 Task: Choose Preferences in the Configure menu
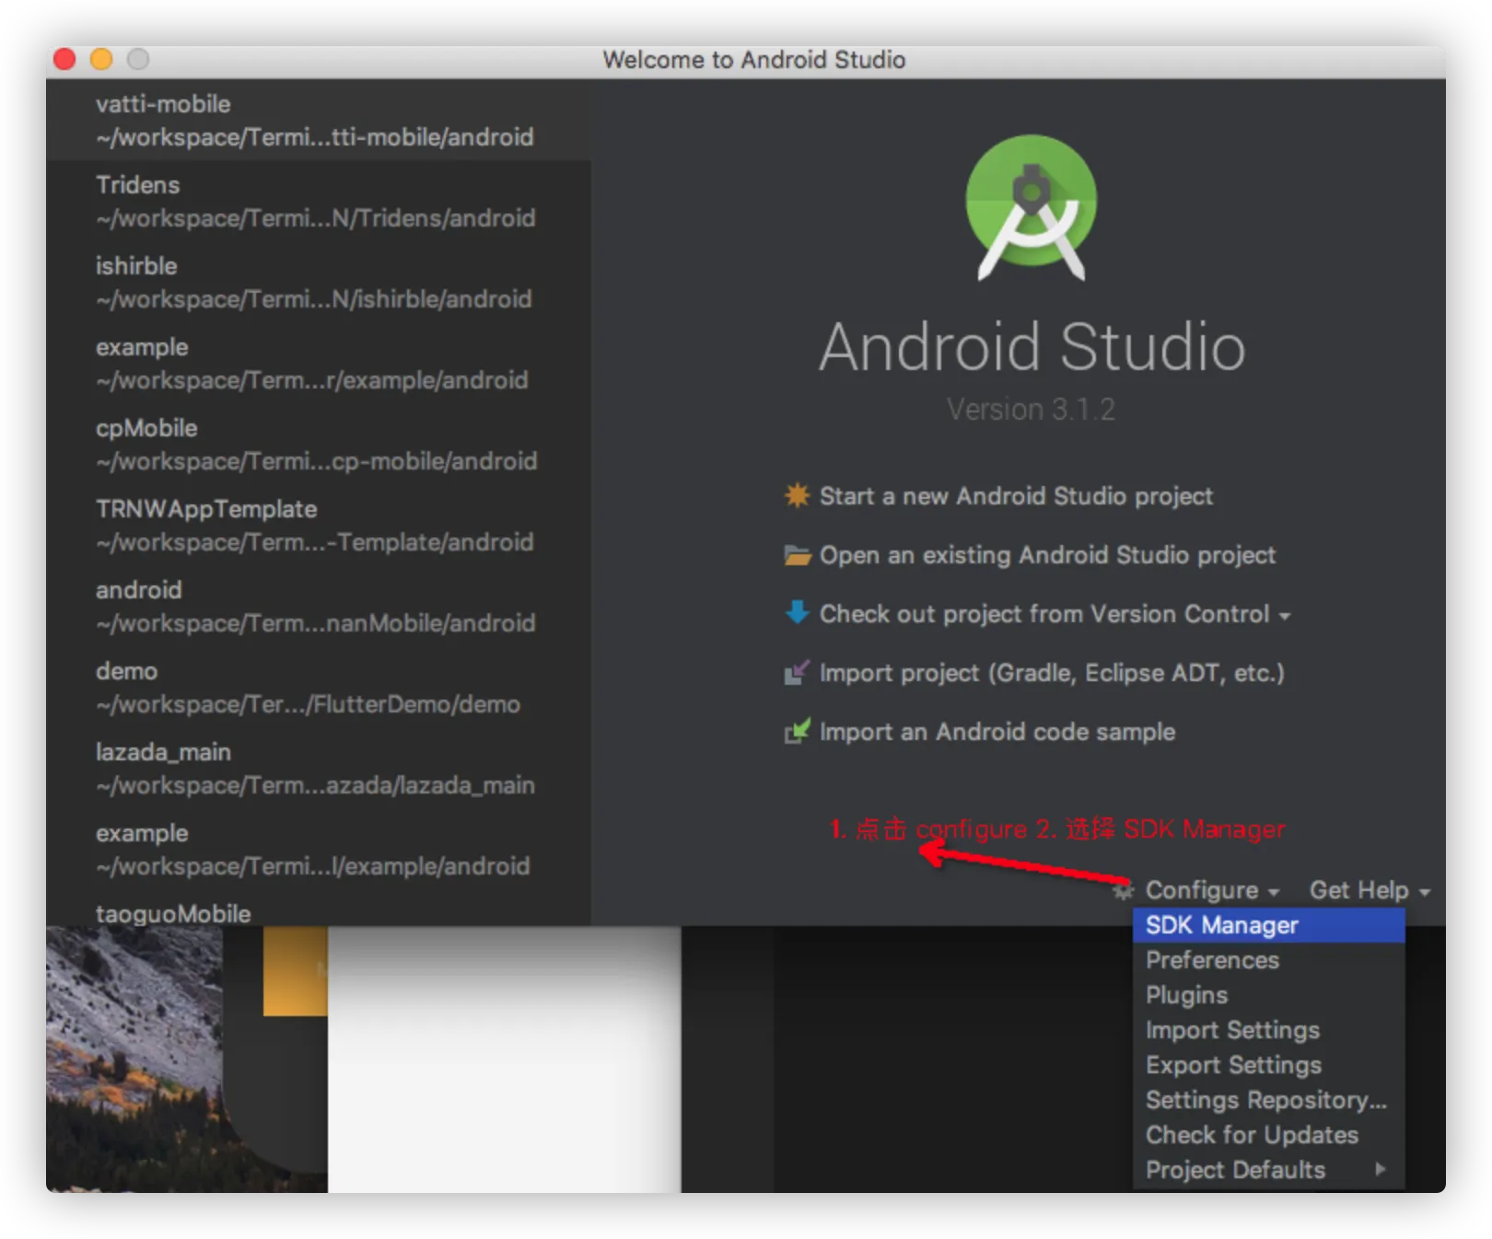1212,960
